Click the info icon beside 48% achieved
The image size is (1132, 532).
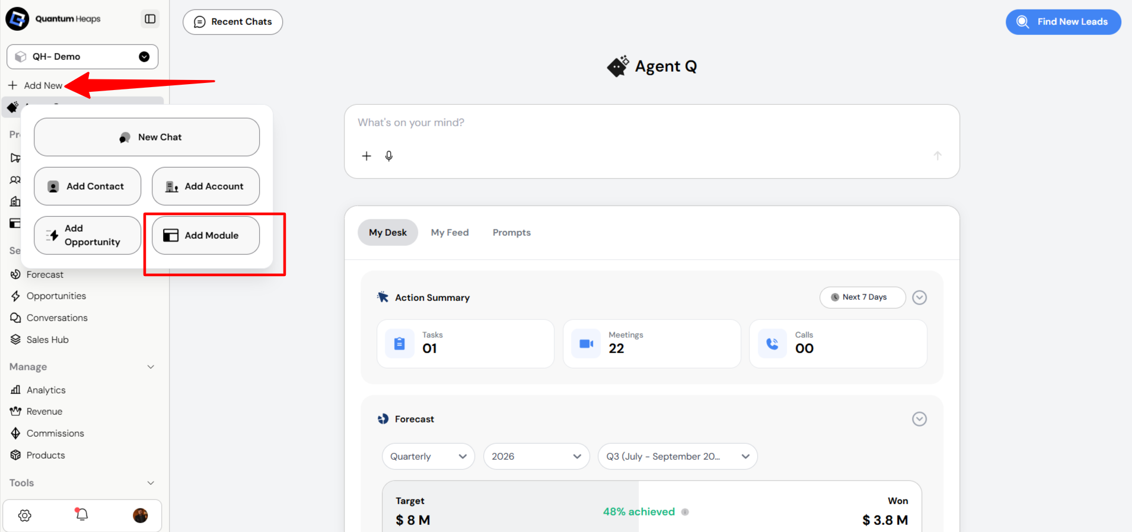pos(685,512)
